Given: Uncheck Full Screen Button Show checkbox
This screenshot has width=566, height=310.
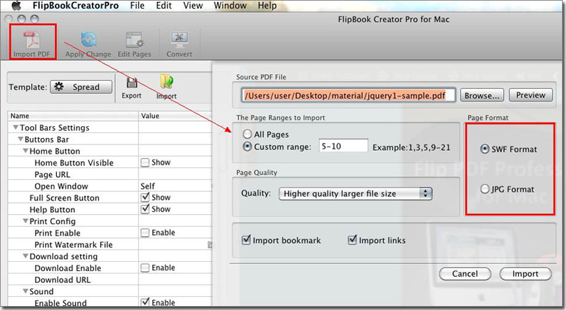Looking at the screenshot, I should [x=145, y=198].
